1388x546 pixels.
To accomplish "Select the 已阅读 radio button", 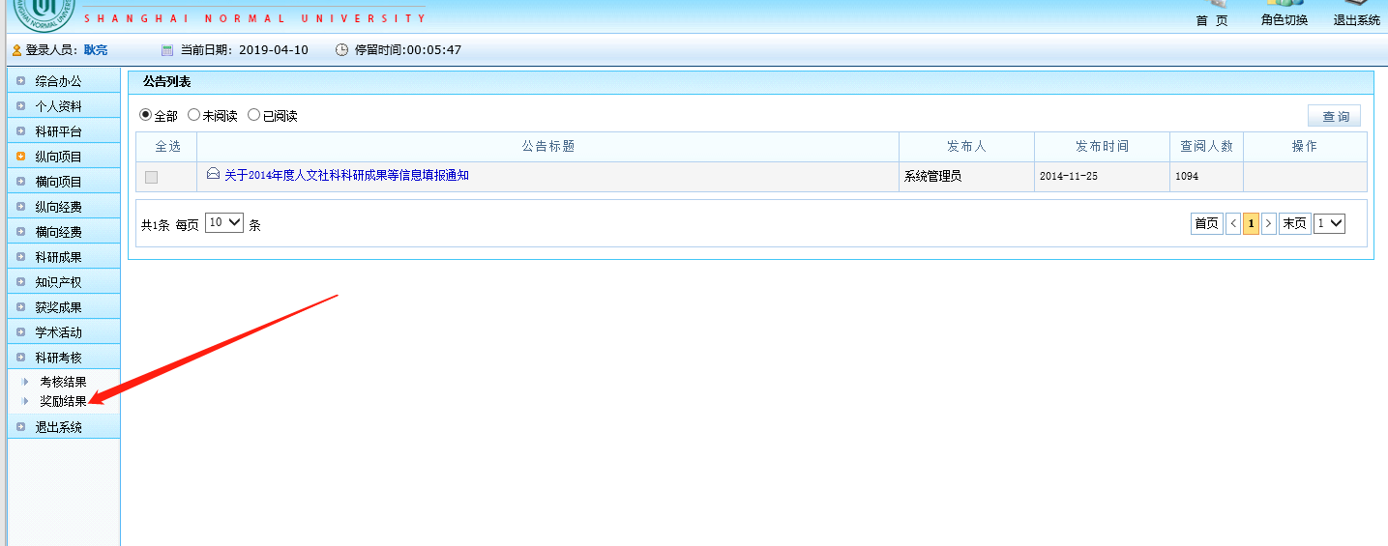I will [x=253, y=115].
